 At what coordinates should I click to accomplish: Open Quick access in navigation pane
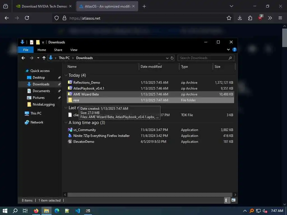pos(40,71)
